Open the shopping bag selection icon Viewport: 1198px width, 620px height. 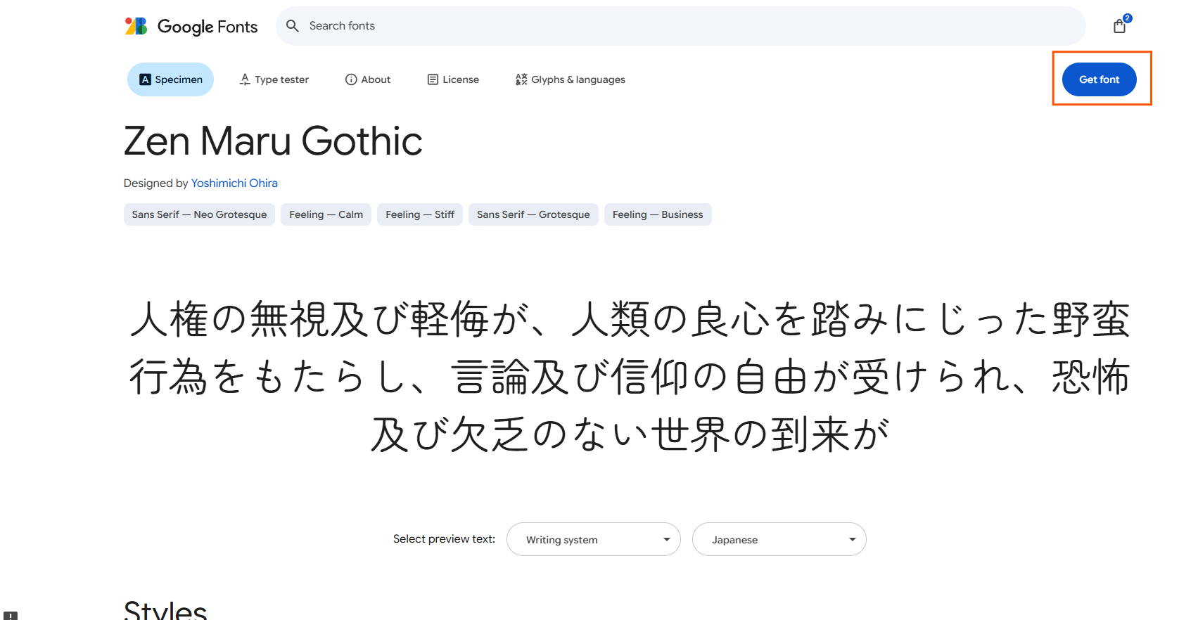pos(1119,27)
